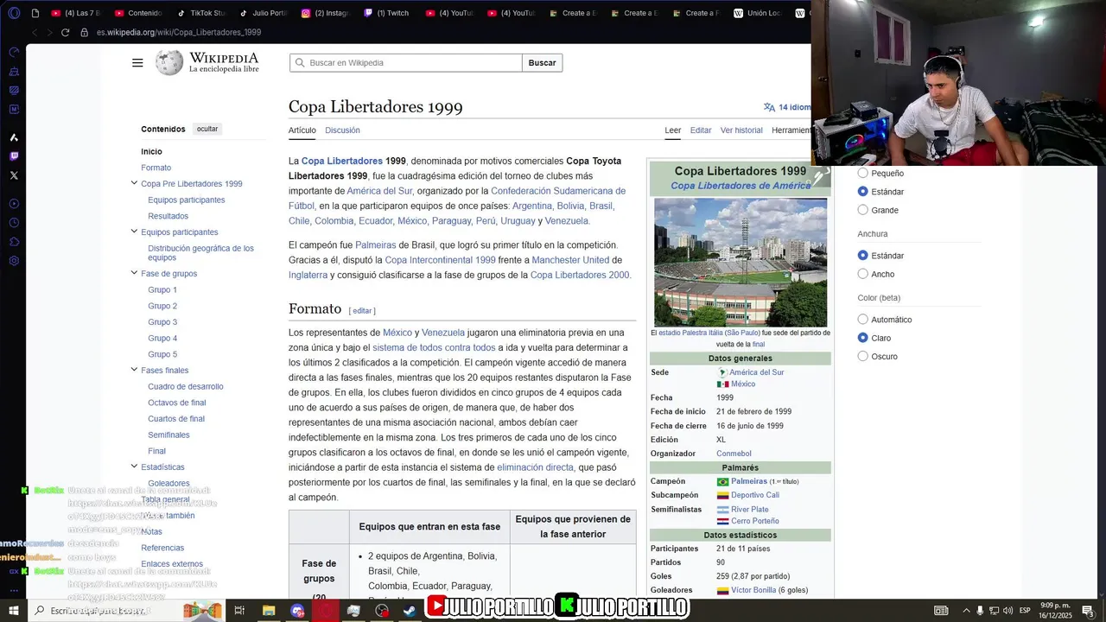Select the Pequeño text size option
Viewport: 1106px width, 622px height.
862,173
